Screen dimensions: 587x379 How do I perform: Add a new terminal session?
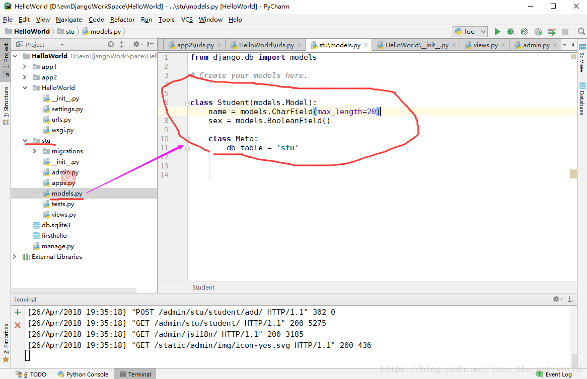18,312
